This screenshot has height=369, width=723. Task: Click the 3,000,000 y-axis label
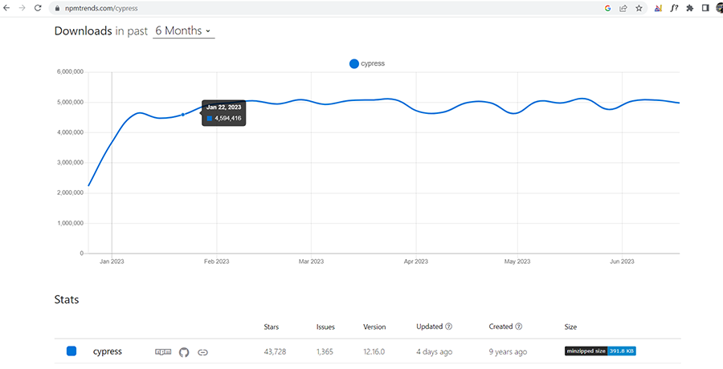[70, 163]
